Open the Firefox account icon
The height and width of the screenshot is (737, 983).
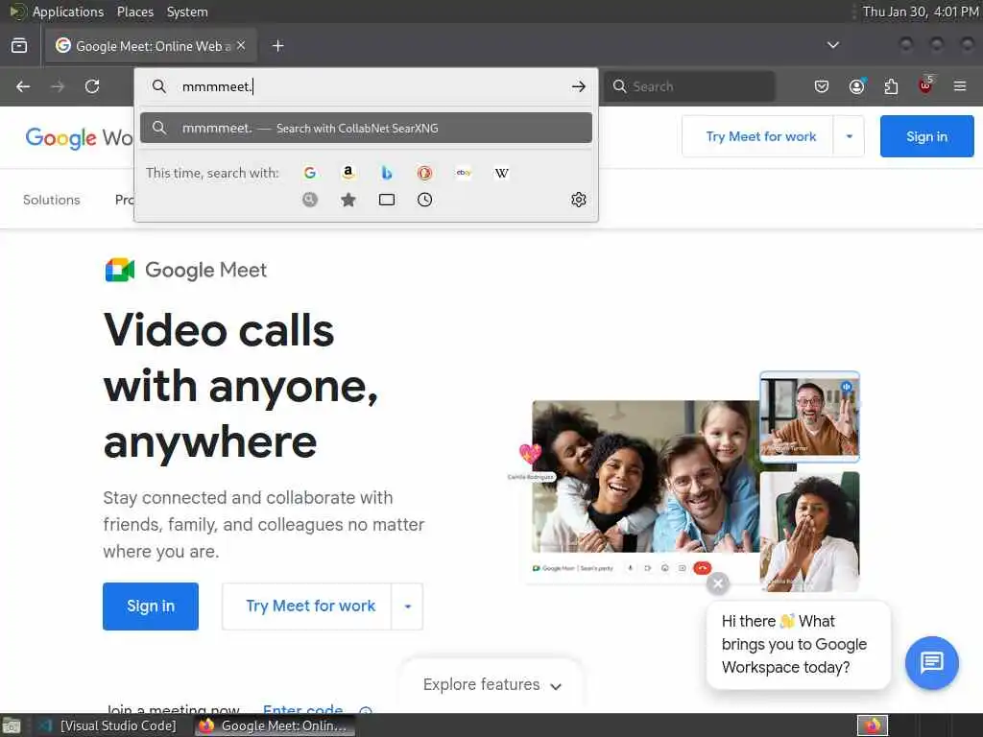[x=857, y=86]
